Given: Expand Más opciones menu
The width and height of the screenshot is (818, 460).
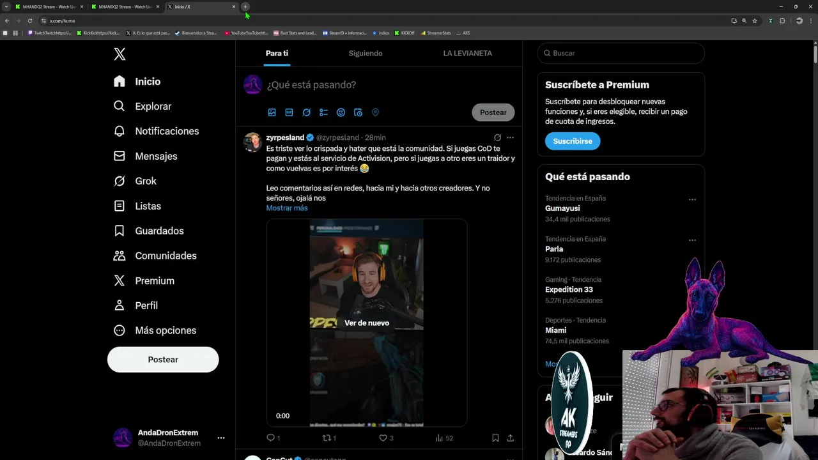Looking at the screenshot, I should coord(155,330).
